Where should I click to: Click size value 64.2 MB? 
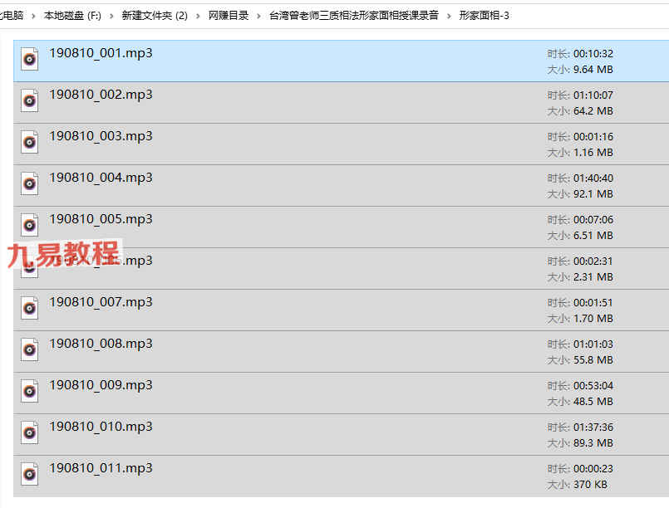tap(593, 111)
